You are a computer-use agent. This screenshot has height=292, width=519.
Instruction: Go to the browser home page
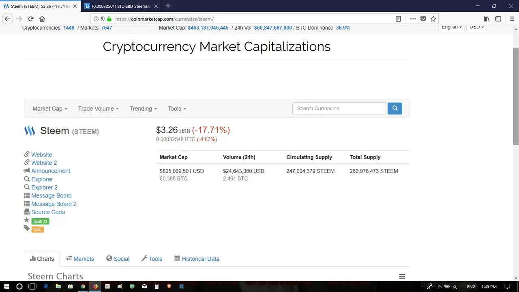42,19
